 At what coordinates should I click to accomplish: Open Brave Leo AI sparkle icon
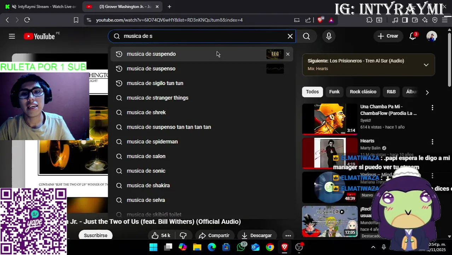point(425,20)
